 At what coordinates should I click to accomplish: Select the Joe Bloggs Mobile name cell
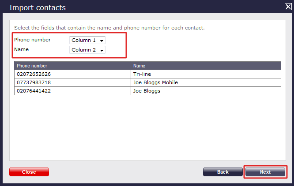tap(206, 82)
